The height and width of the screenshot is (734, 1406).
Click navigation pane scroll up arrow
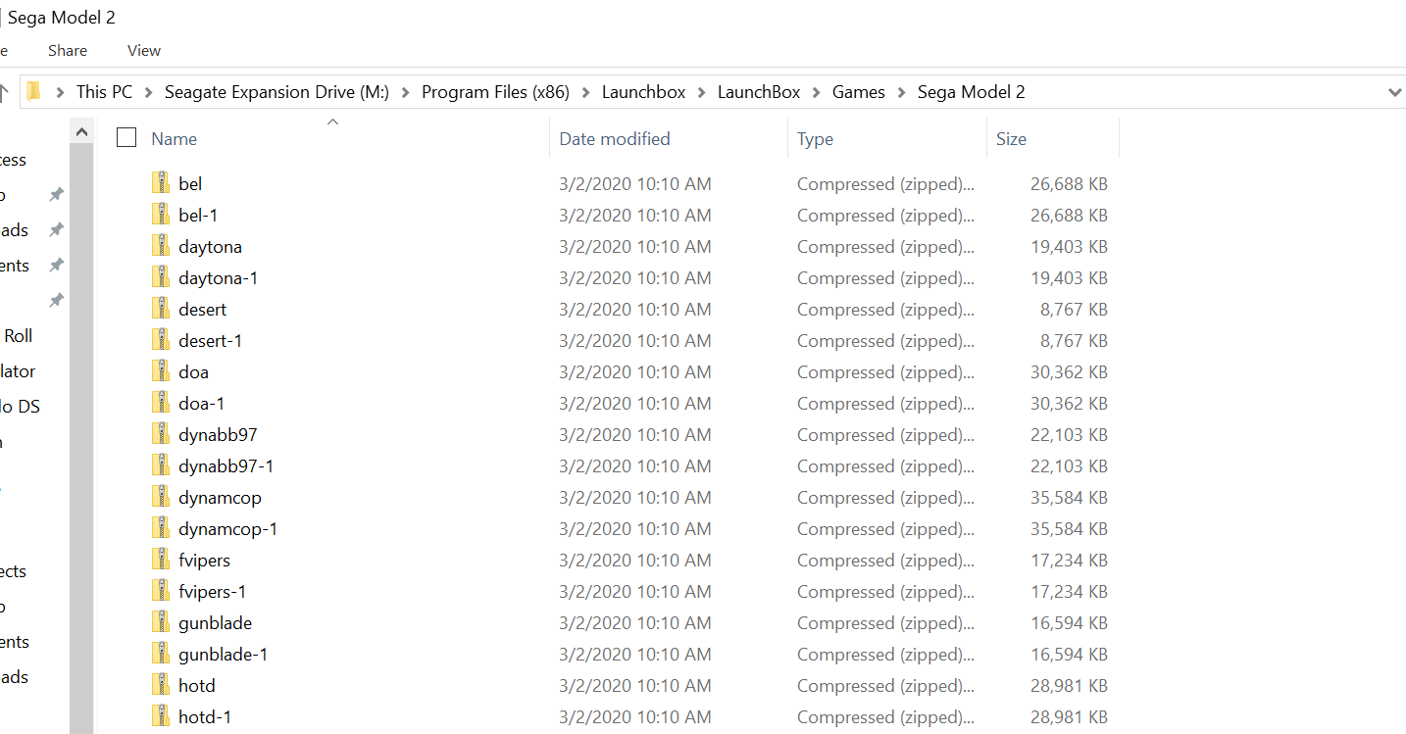pos(82,131)
